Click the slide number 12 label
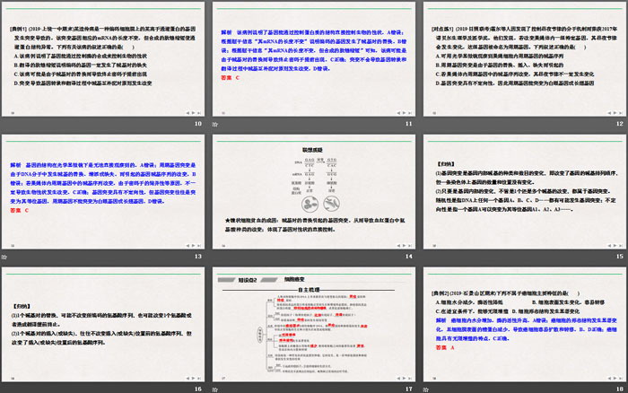Viewport: 628px width, 393px height. [618, 124]
